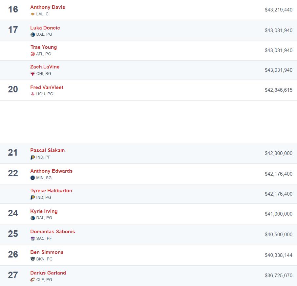Click the Timberwolves logo under Anthony Edwards
This screenshot has height=286, width=297.
click(32, 178)
